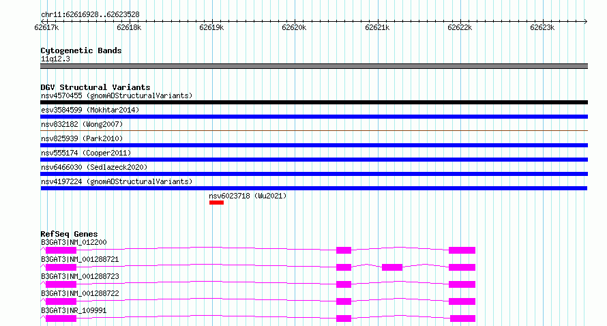Image resolution: width=607 pixels, height=326 pixels.
Task: Open the B3GAT3|NM_012200 transcript label
Action: [74, 242]
